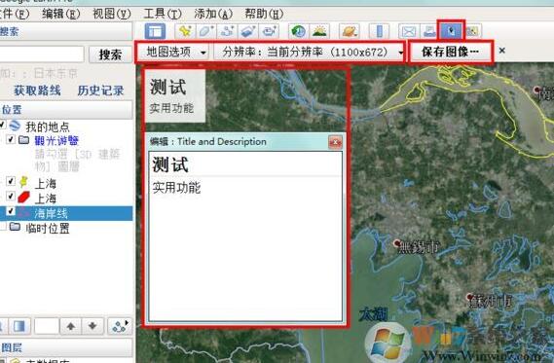Toggle the sunlight icon in toolbar
The height and width of the screenshot is (363, 554).
319,31
